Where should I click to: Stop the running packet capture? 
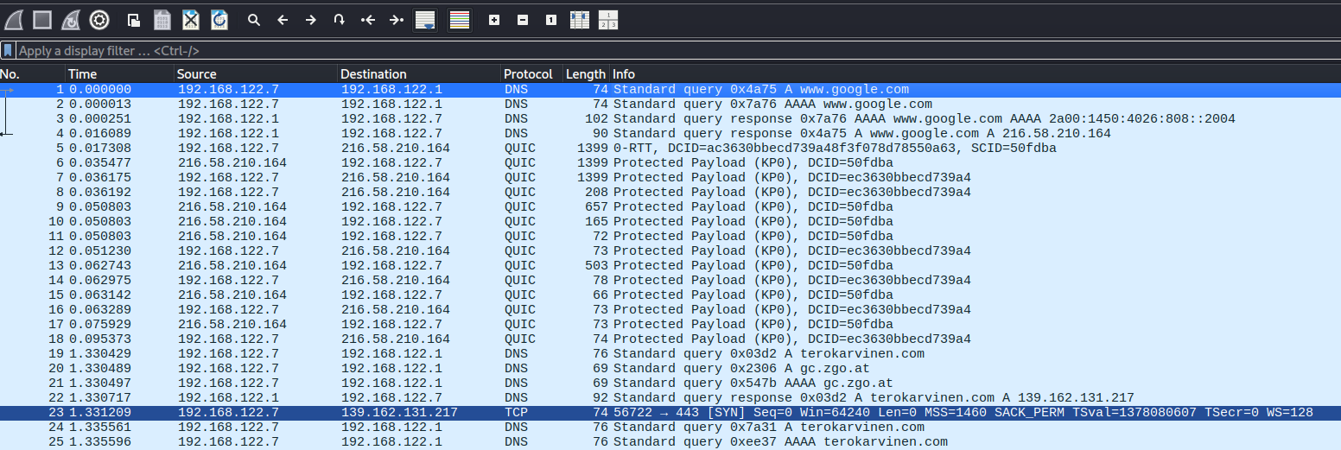click(42, 19)
